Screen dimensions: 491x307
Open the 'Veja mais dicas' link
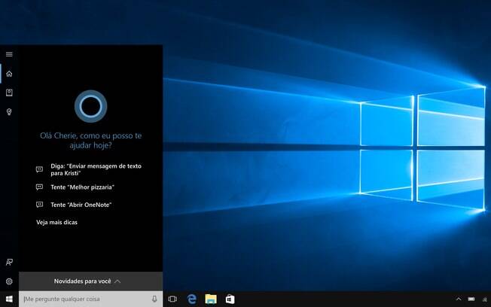point(56,222)
